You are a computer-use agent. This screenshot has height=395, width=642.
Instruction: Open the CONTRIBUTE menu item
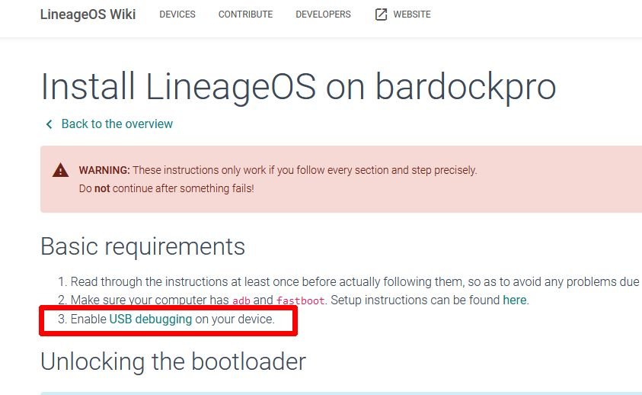tap(245, 14)
